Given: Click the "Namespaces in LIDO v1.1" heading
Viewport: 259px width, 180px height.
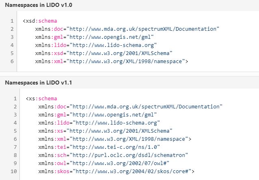Looking at the screenshot, I should (32, 83).
